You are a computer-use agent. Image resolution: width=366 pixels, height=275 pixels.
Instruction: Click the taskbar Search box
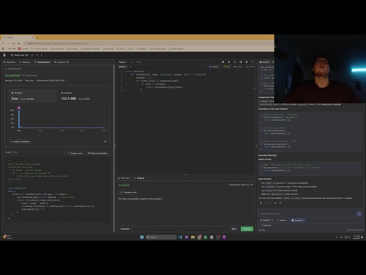pyautogui.click(x=161, y=237)
